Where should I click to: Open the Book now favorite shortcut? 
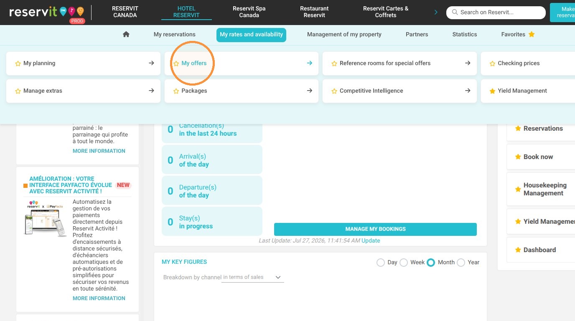click(541, 157)
